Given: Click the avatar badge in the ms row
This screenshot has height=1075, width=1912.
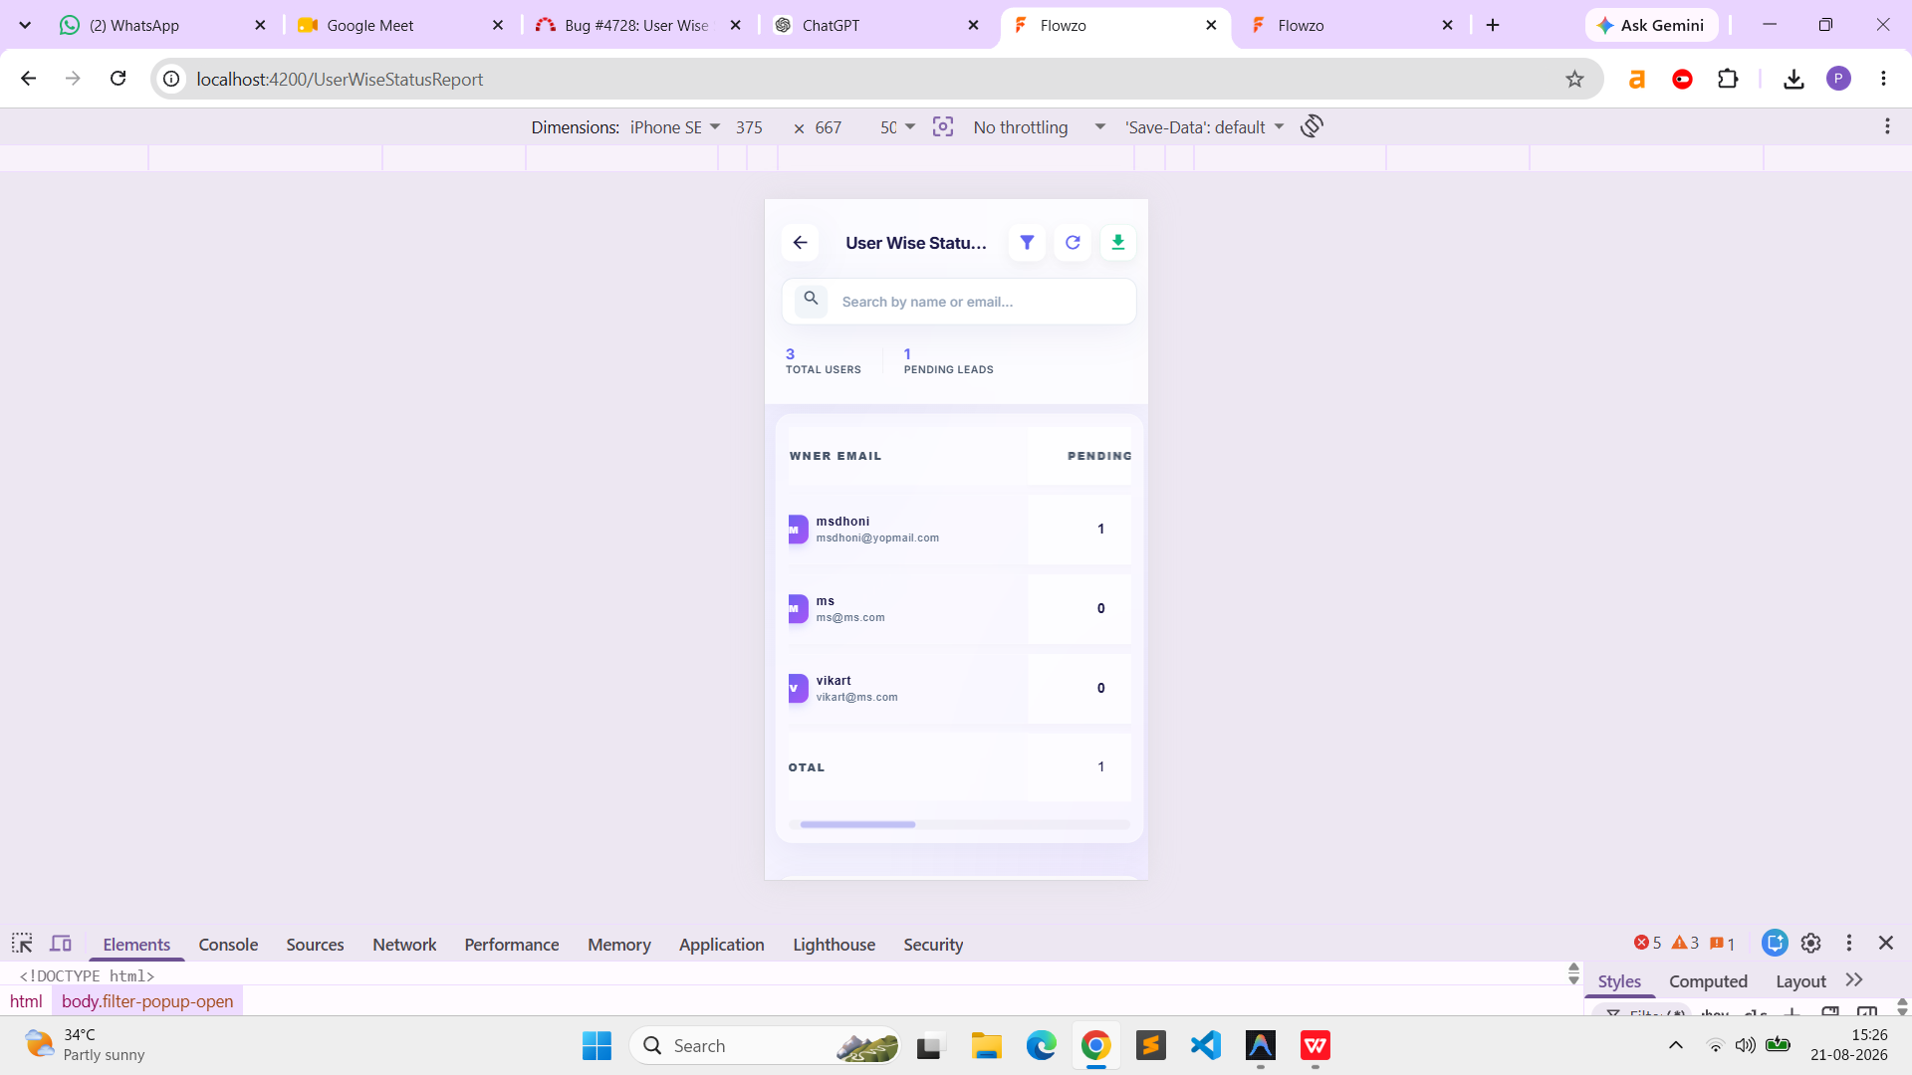Looking at the screenshot, I should pos(798,609).
